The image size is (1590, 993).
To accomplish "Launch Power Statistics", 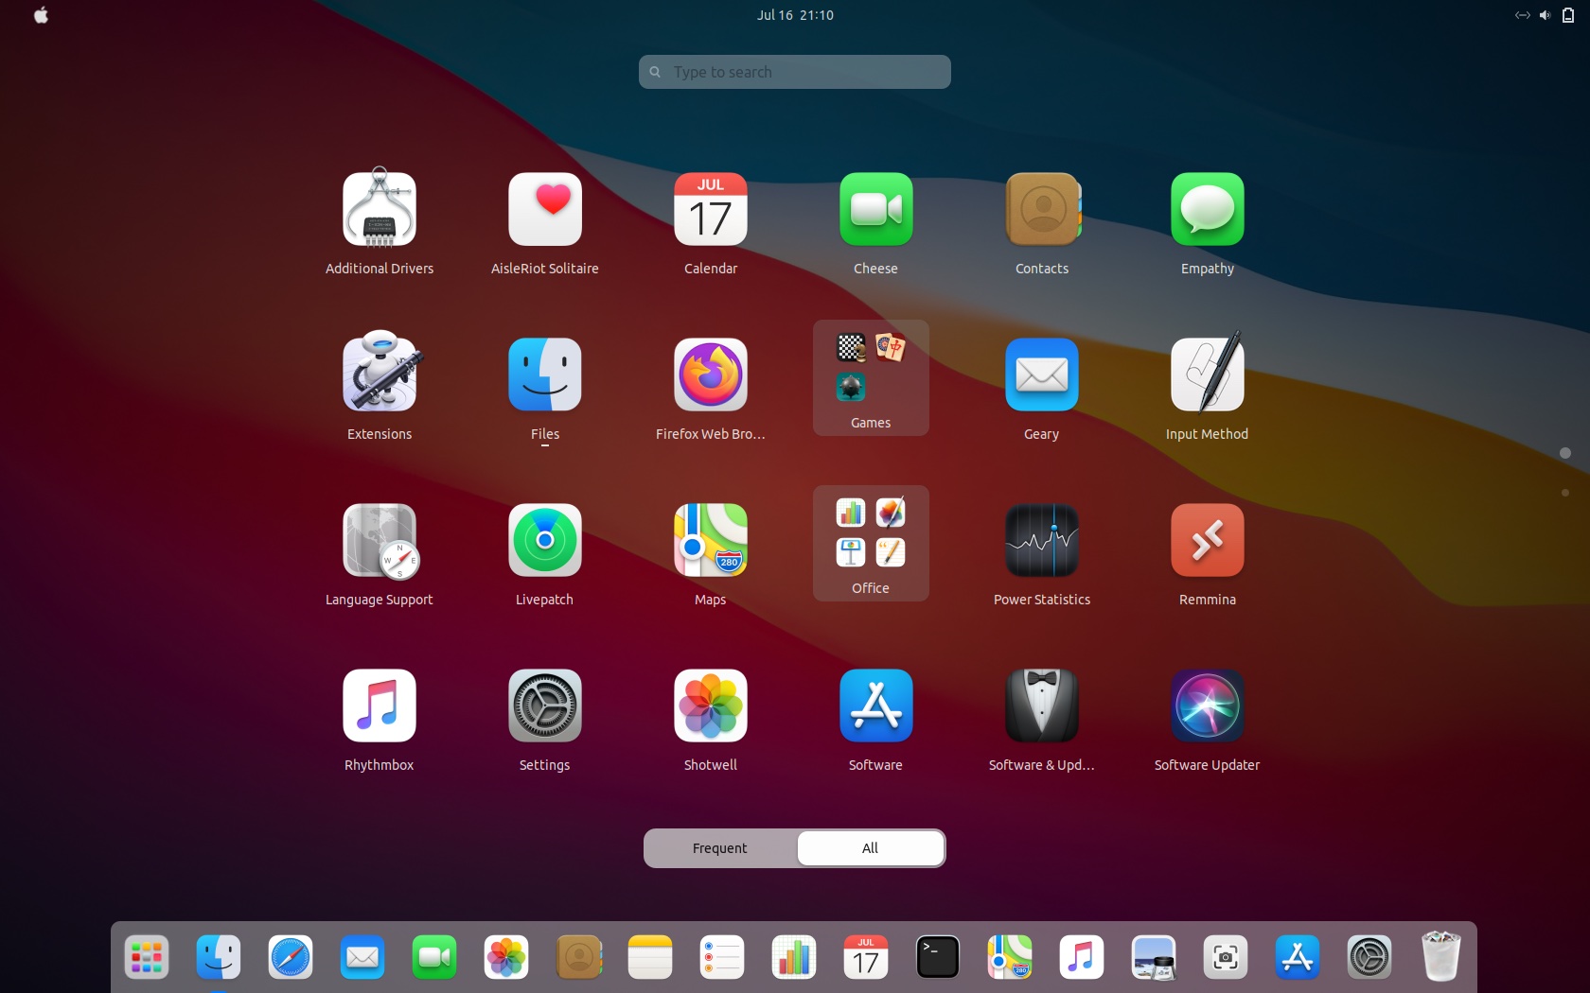I will [x=1042, y=540].
